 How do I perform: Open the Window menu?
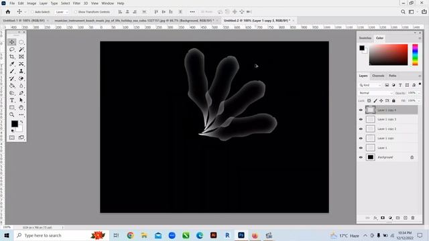click(x=107, y=3)
